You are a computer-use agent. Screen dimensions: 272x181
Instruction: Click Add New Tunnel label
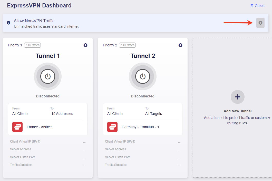(237, 111)
